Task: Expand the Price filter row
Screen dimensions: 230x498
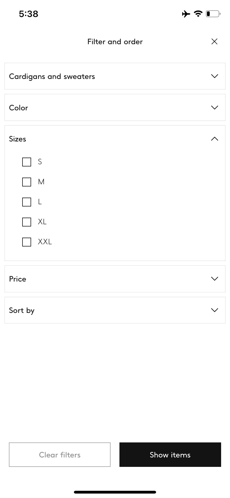Action: pos(115,279)
